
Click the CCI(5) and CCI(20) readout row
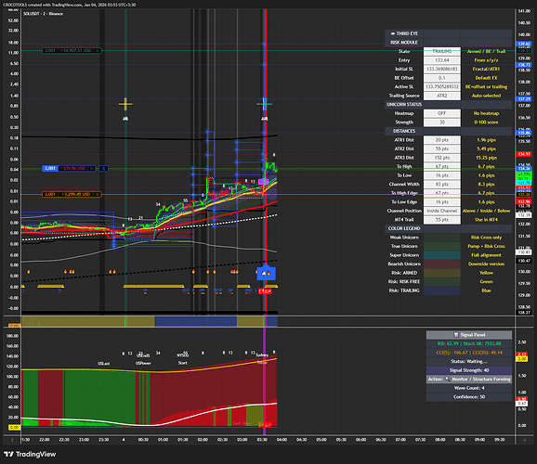[x=469, y=353]
